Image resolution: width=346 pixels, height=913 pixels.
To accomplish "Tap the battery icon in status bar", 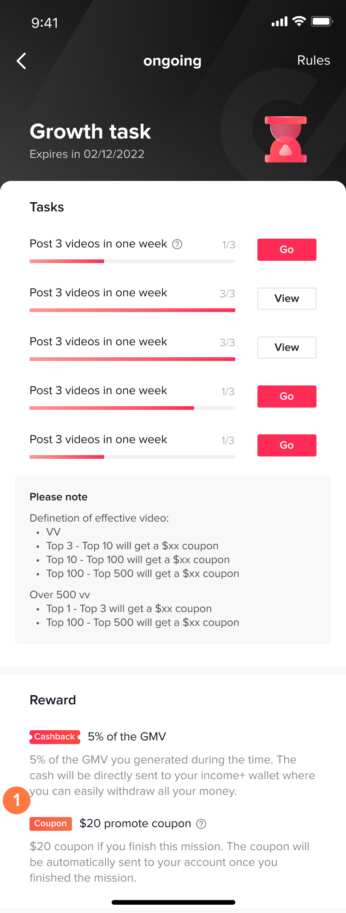I will click(322, 21).
